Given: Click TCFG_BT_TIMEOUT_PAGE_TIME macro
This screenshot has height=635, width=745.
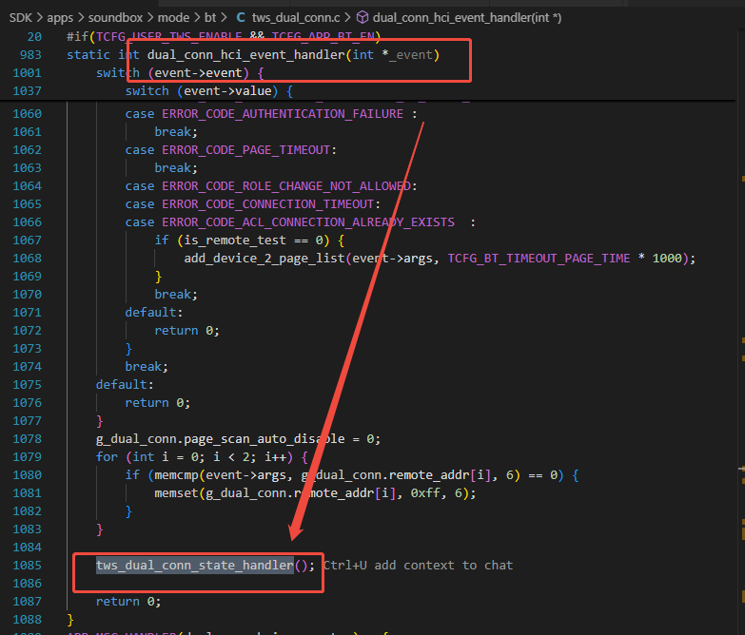Looking at the screenshot, I should (x=539, y=259).
